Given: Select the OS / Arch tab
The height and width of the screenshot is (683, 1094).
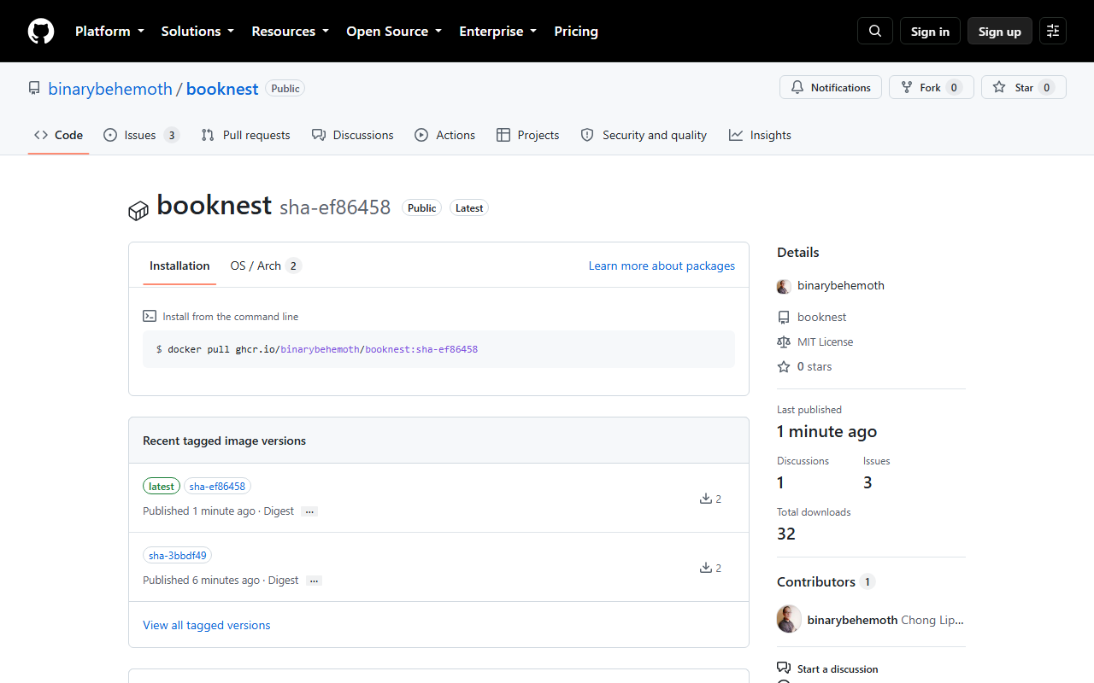Looking at the screenshot, I should pos(266,266).
